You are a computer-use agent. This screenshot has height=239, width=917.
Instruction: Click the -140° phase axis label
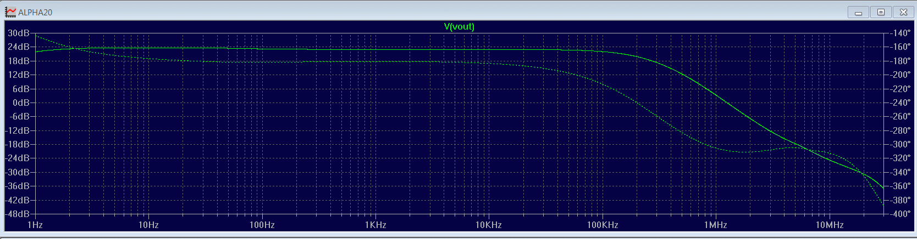[901, 33]
